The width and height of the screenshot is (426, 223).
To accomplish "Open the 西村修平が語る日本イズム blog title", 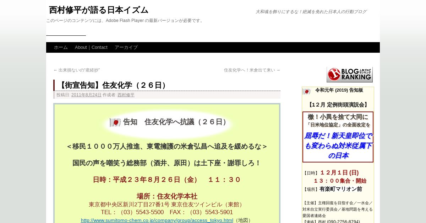I will click(99, 10).
